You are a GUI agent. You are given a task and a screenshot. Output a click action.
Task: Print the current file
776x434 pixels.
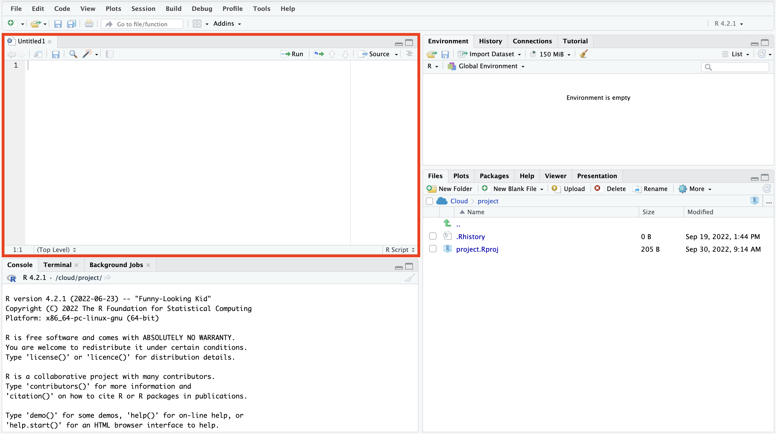click(89, 23)
